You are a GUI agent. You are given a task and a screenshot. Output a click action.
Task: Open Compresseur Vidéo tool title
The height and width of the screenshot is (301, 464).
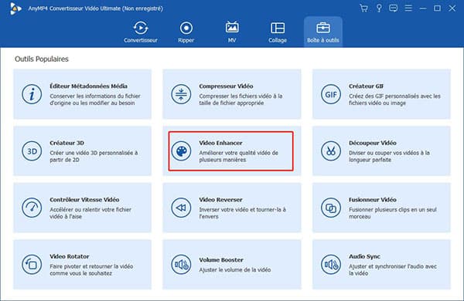226,86
